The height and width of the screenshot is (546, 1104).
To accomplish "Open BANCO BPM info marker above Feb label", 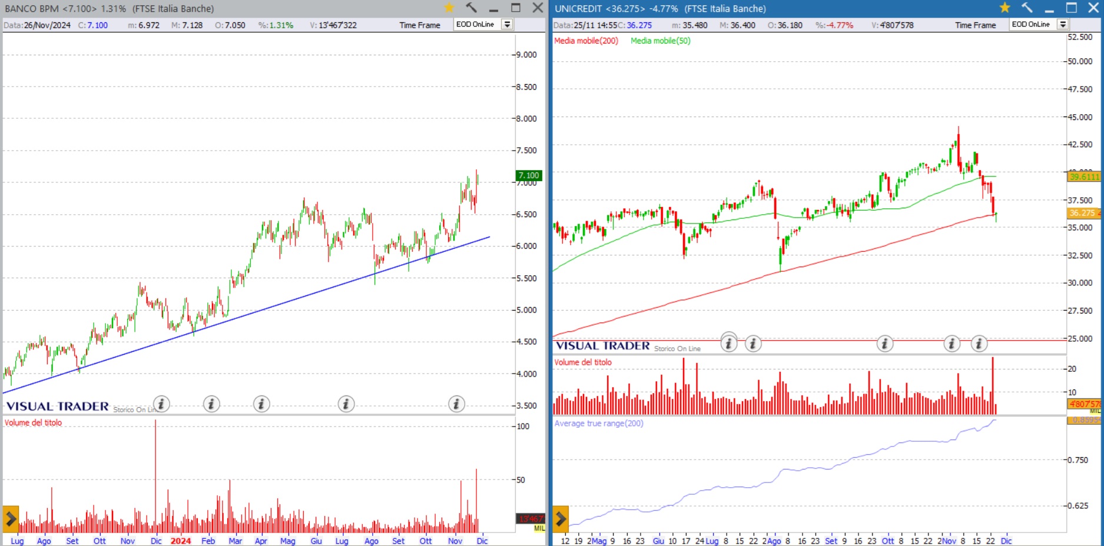I will [211, 404].
